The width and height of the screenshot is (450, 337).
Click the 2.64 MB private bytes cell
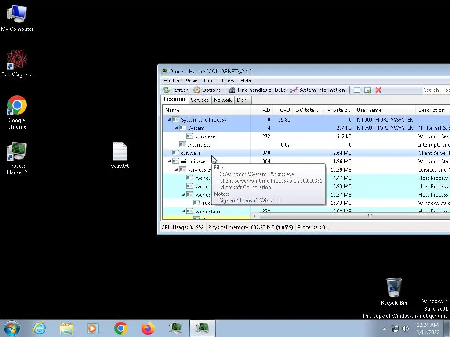click(x=342, y=153)
